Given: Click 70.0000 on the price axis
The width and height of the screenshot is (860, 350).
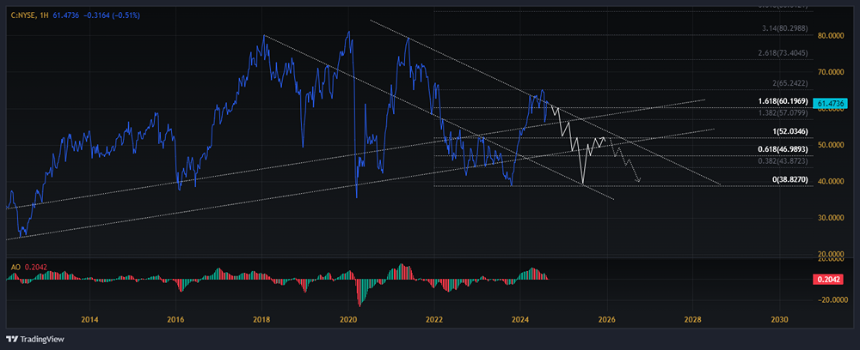Looking at the screenshot, I should [x=831, y=72].
